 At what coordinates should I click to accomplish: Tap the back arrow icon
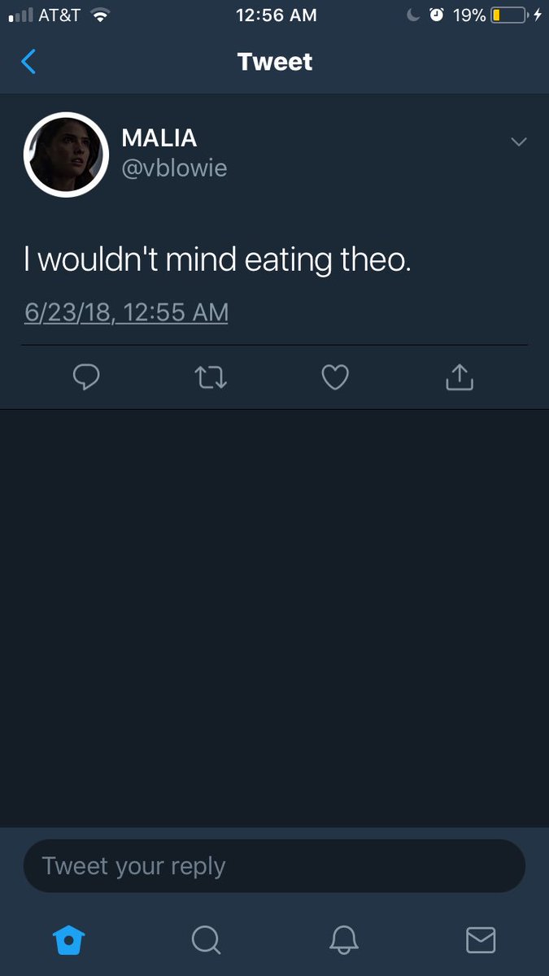click(x=28, y=62)
